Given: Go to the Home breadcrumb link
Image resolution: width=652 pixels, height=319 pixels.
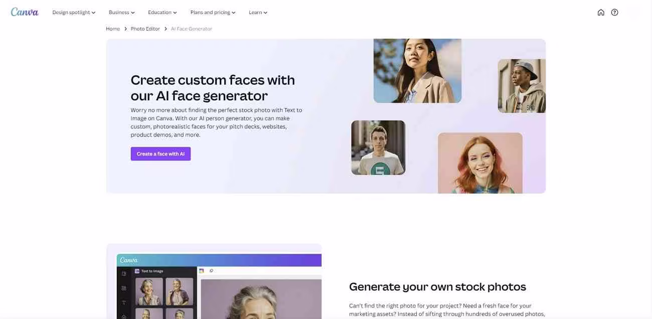Looking at the screenshot, I should [113, 29].
